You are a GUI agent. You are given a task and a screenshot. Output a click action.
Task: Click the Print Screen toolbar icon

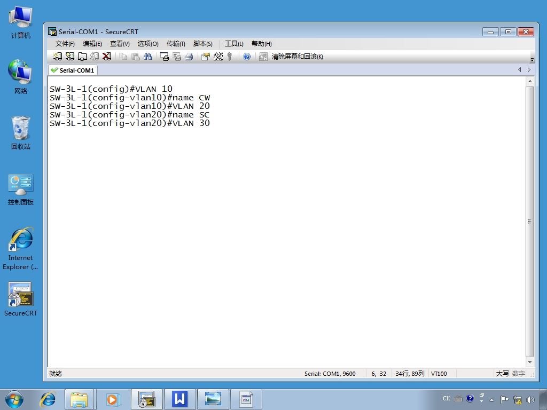coord(165,57)
